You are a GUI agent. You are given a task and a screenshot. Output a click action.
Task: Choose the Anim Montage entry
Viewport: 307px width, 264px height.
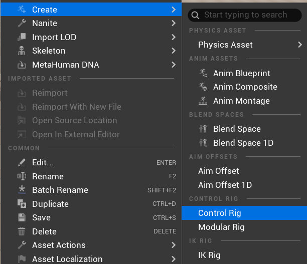tap(244, 101)
